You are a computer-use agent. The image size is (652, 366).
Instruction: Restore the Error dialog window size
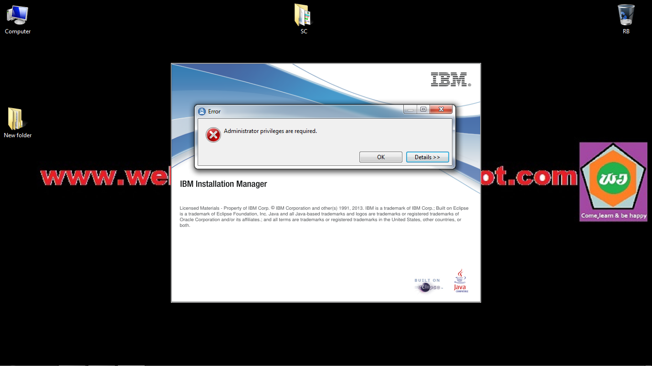(x=423, y=109)
